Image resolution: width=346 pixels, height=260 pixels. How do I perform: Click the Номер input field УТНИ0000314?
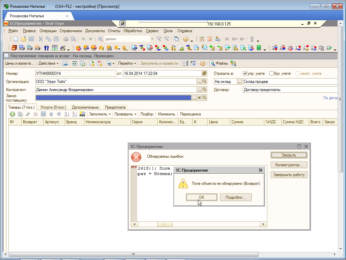75,73
